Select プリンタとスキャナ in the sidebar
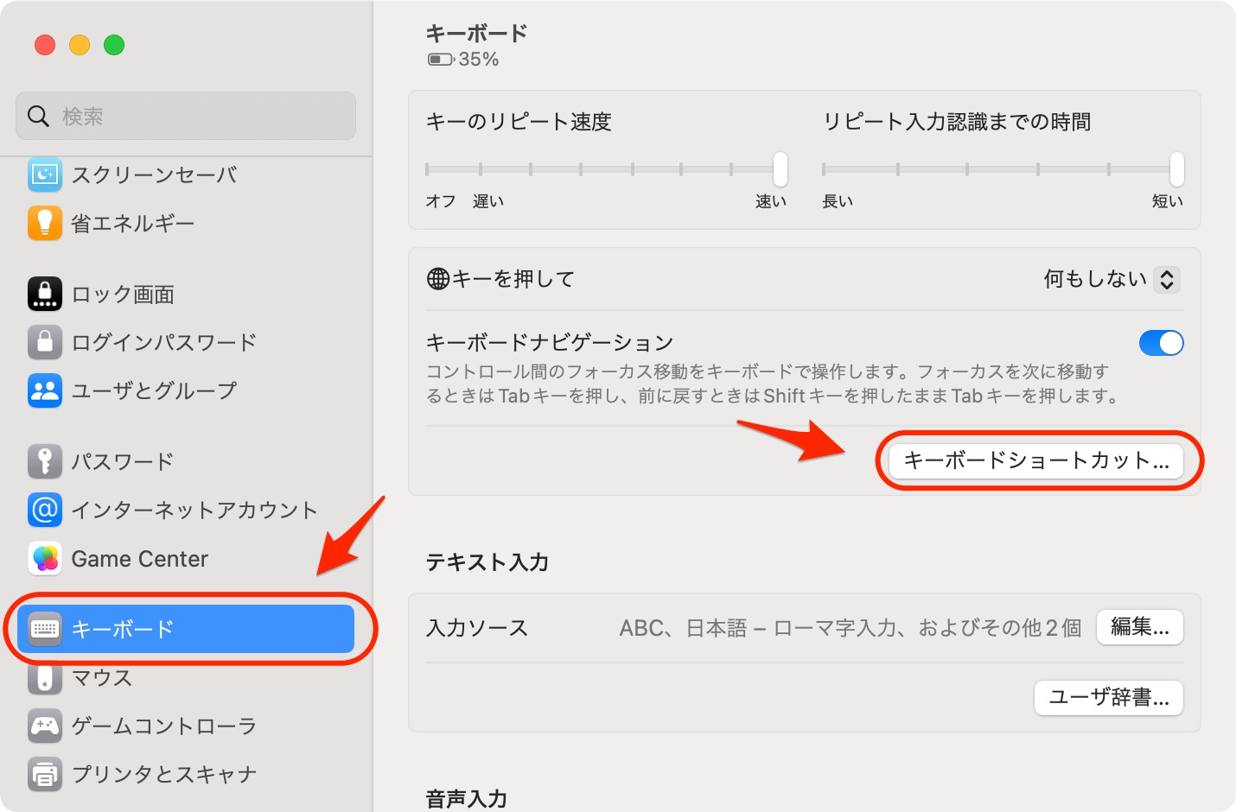The height and width of the screenshot is (812, 1236). pos(186,774)
